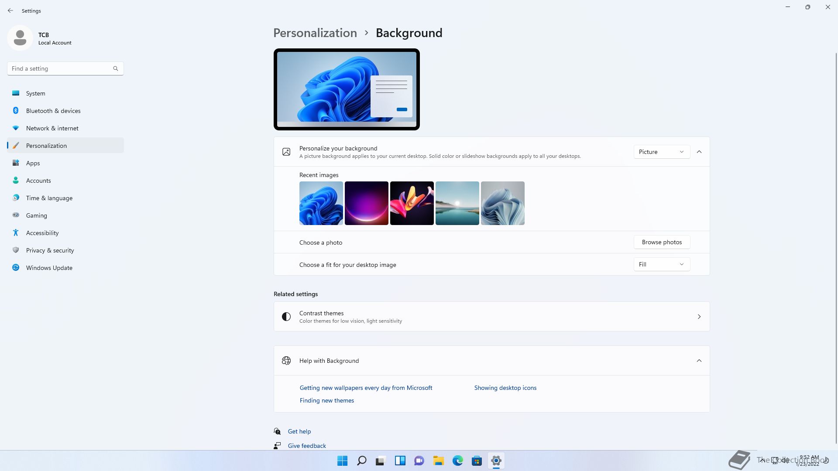The width and height of the screenshot is (838, 471).
Task: Click the Privacy shield icon
Action: tap(16, 250)
